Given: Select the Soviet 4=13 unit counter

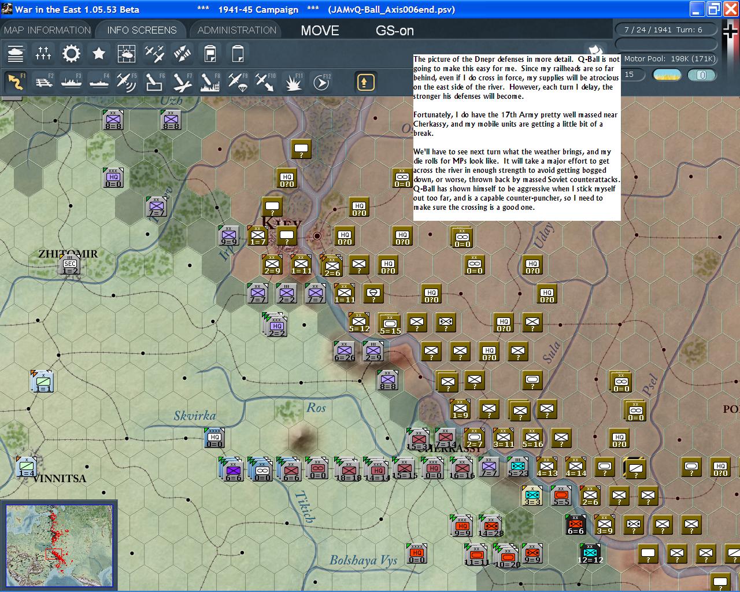Looking at the screenshot, I should (547, 468).
